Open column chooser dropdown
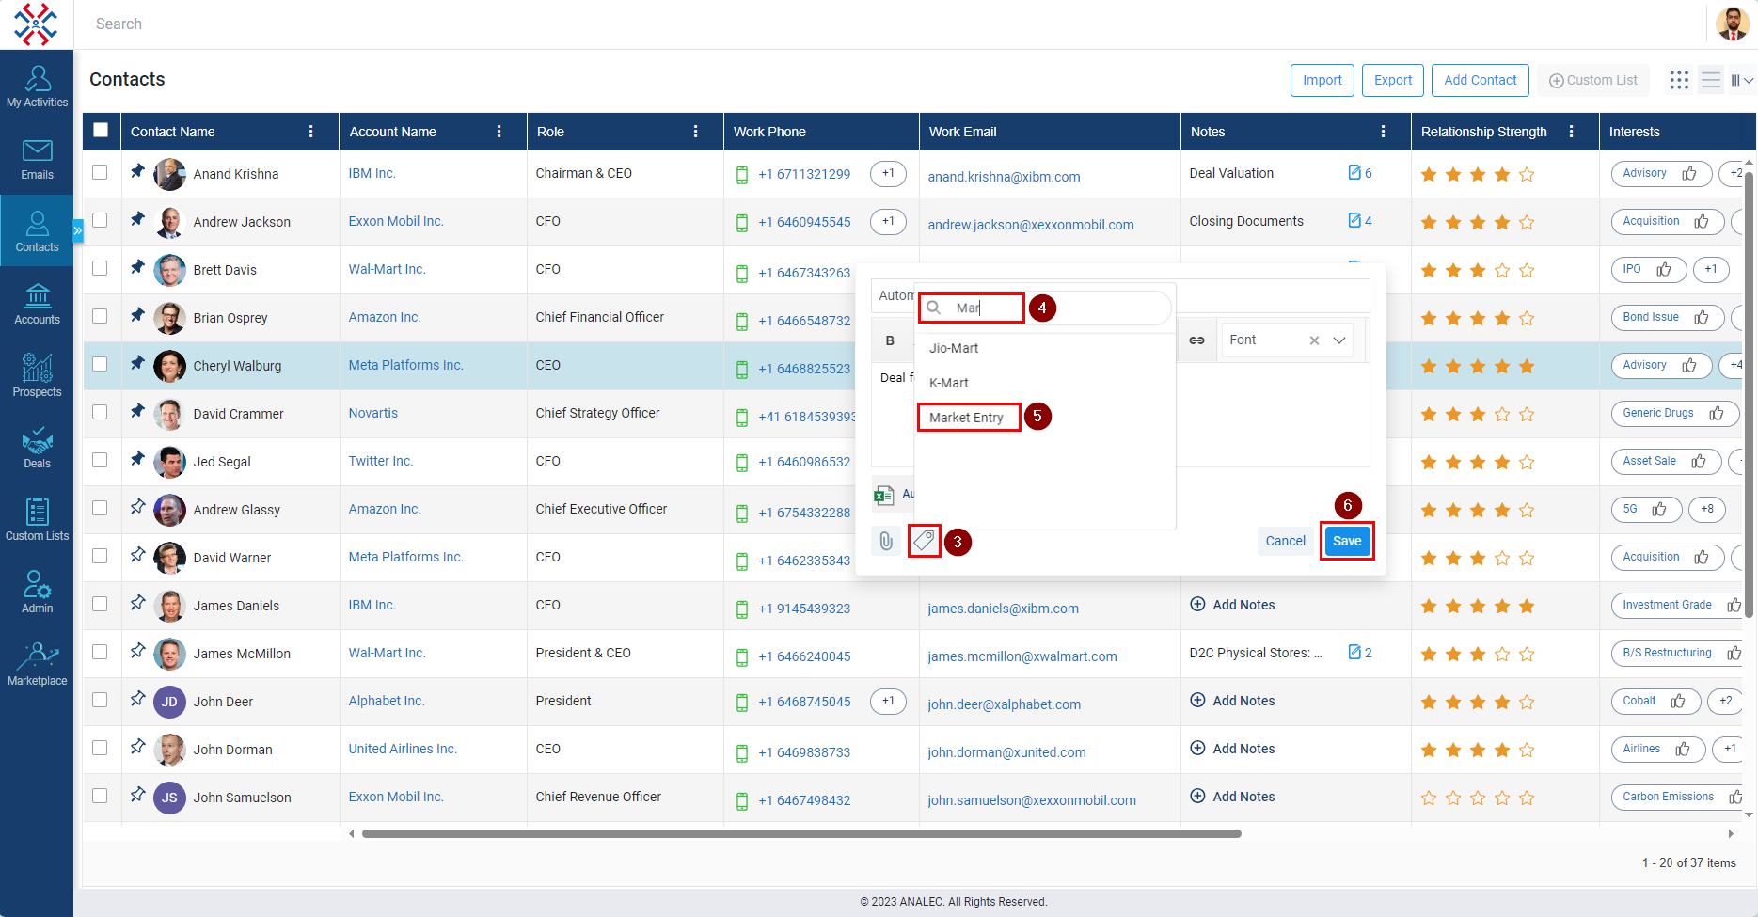1758x917 pixels. (x=1741, y=80)
